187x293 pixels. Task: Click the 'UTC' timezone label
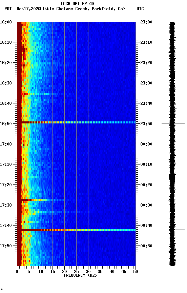[x=140, y=9]
